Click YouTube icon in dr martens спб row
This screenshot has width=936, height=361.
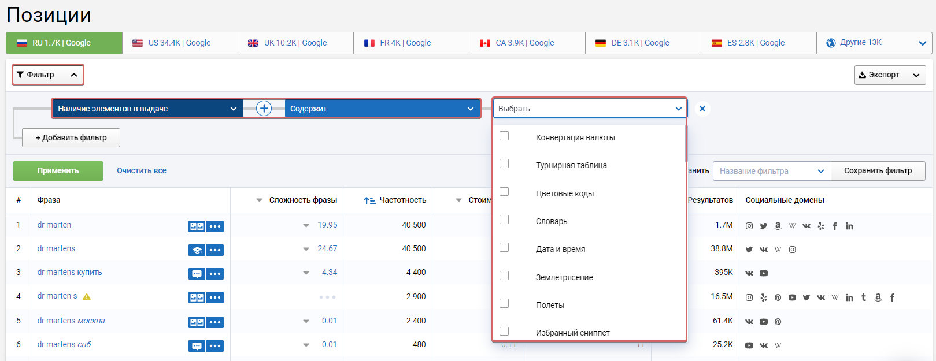(749, 345)
